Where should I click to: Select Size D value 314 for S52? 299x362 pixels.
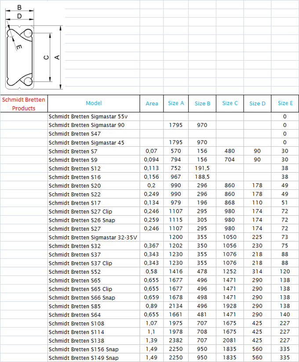click(x=257, y=271)
